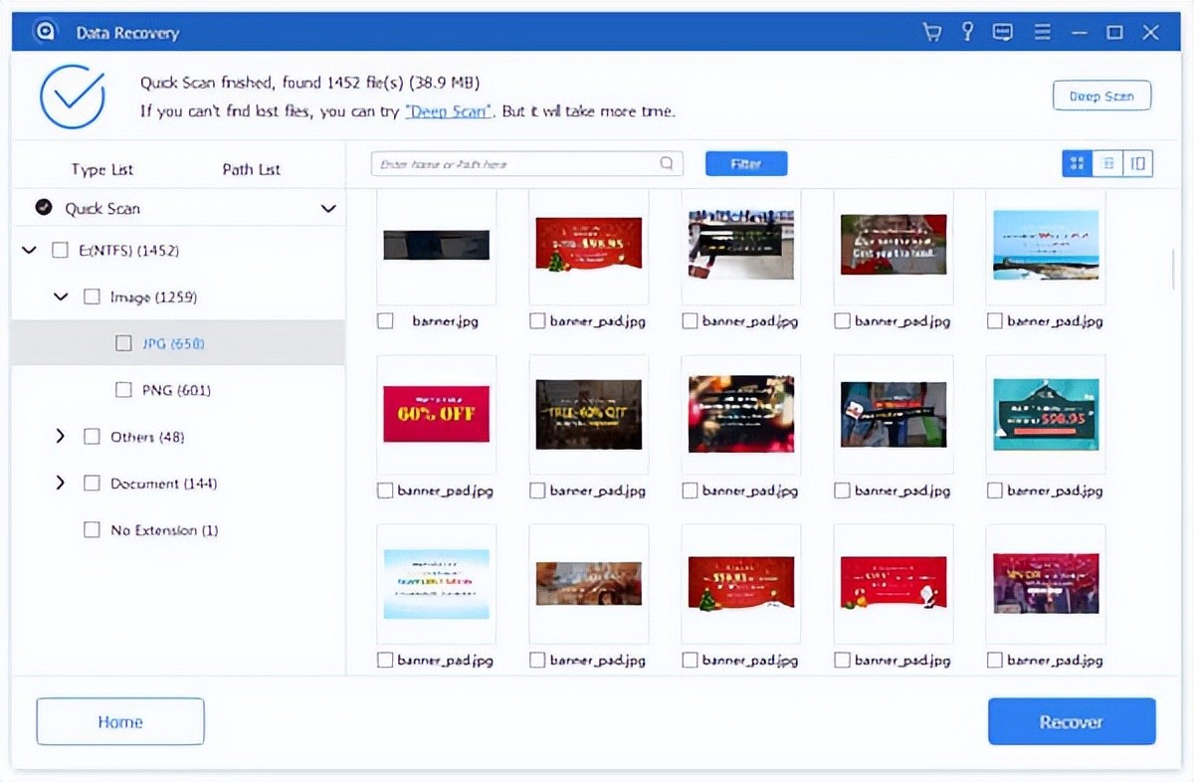Click the file name search field
Viewport: 1194px width, 782px height.
point(517,164)
